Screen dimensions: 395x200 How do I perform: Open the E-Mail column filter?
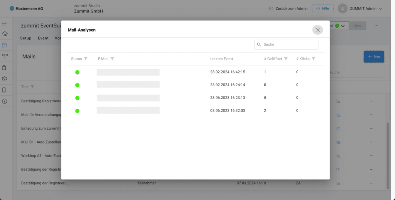[112, 59]
